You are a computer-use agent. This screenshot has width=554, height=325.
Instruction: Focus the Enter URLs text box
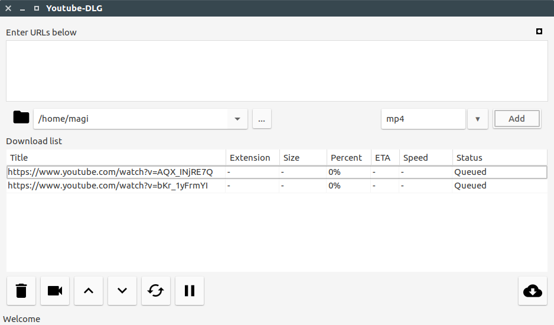click(x=276, y=71)
